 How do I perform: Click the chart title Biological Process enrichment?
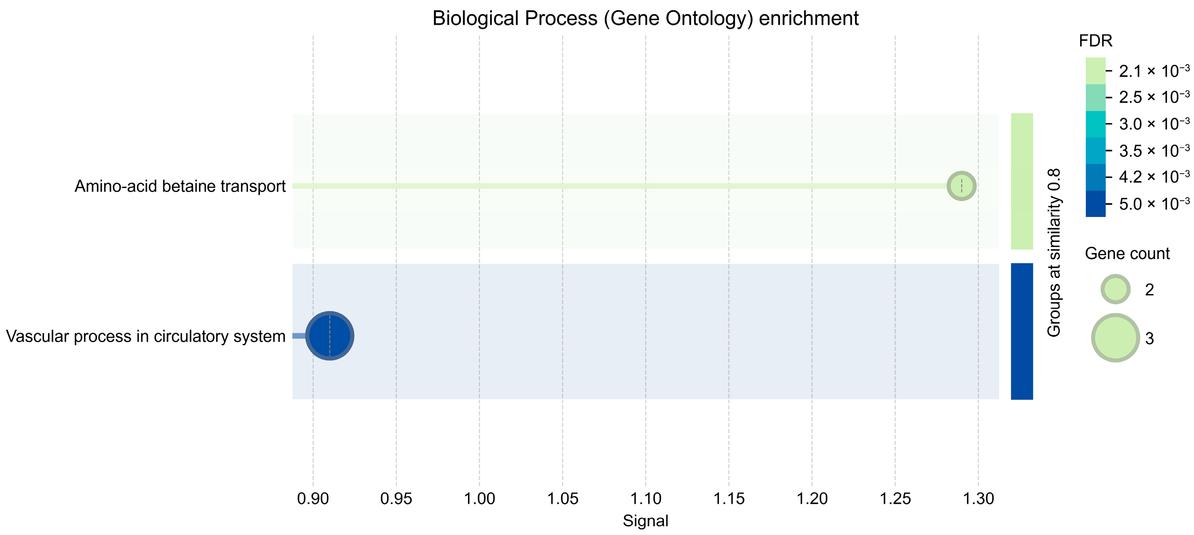point(645,19)
